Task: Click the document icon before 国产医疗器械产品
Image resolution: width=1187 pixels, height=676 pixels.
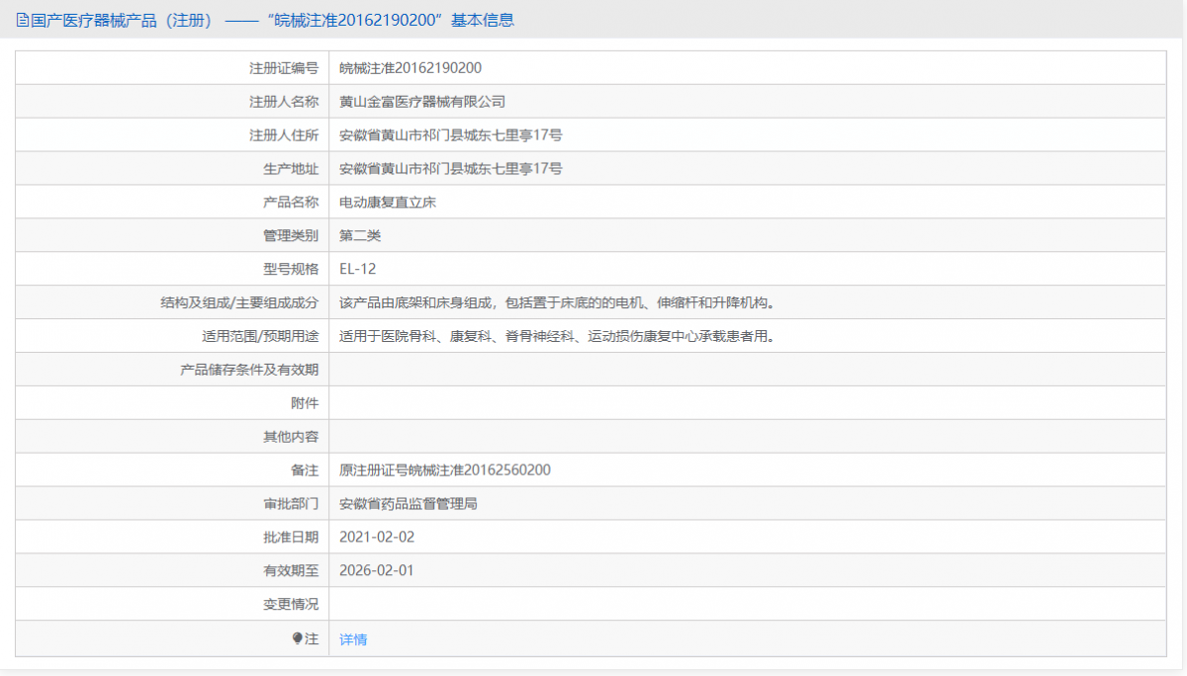Action: click(23, 20)
